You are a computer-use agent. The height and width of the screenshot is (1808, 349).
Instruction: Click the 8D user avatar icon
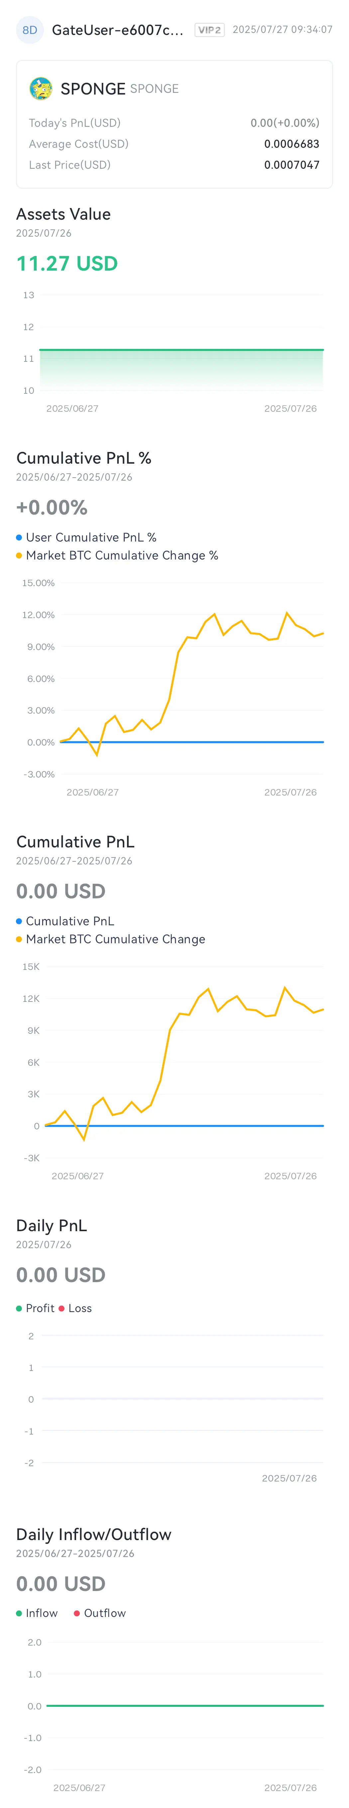tap(30, 30)
